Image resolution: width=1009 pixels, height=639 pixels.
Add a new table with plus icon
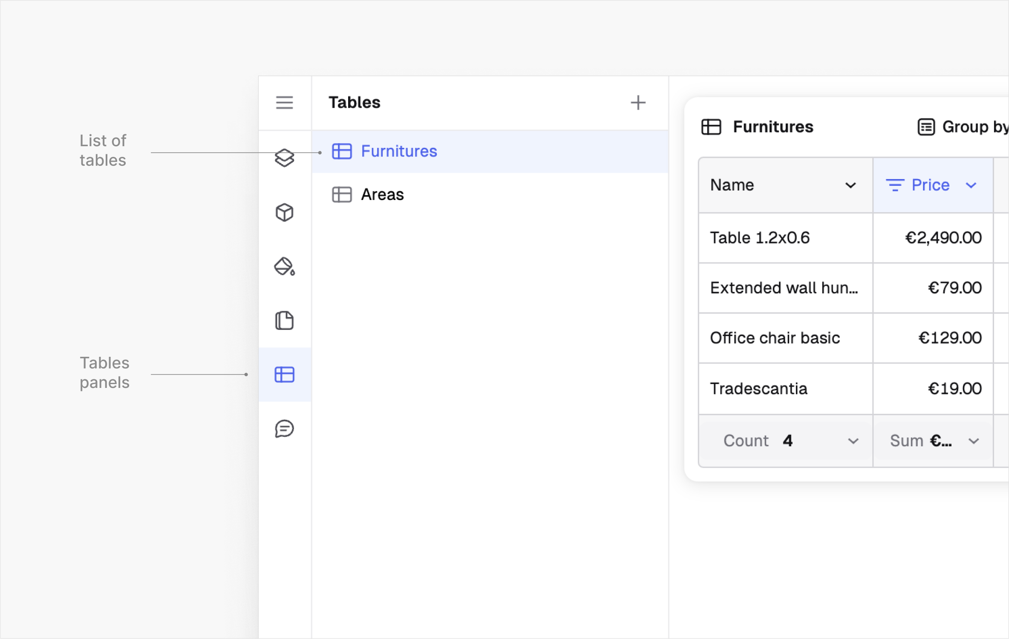638,103
